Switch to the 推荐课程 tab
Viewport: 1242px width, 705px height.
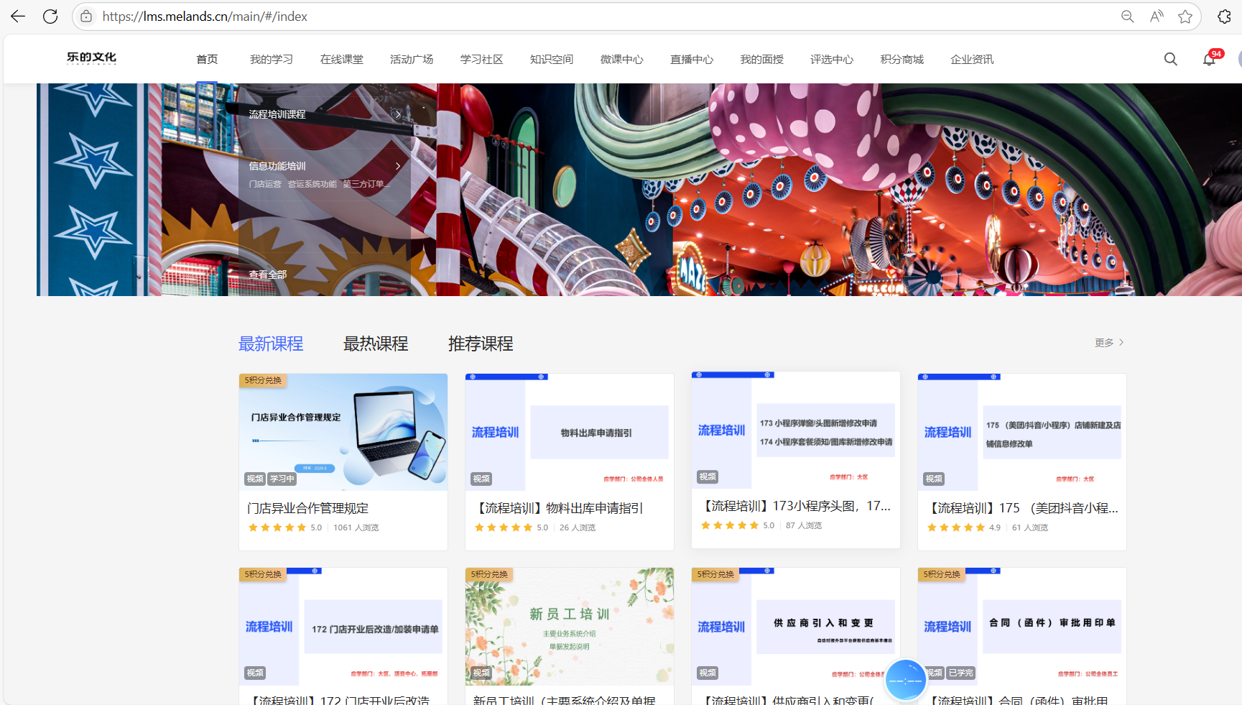(481, 344)
